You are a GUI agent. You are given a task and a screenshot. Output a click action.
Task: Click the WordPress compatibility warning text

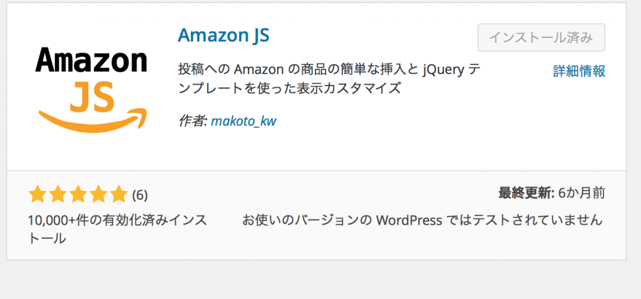tap(423, 220)
